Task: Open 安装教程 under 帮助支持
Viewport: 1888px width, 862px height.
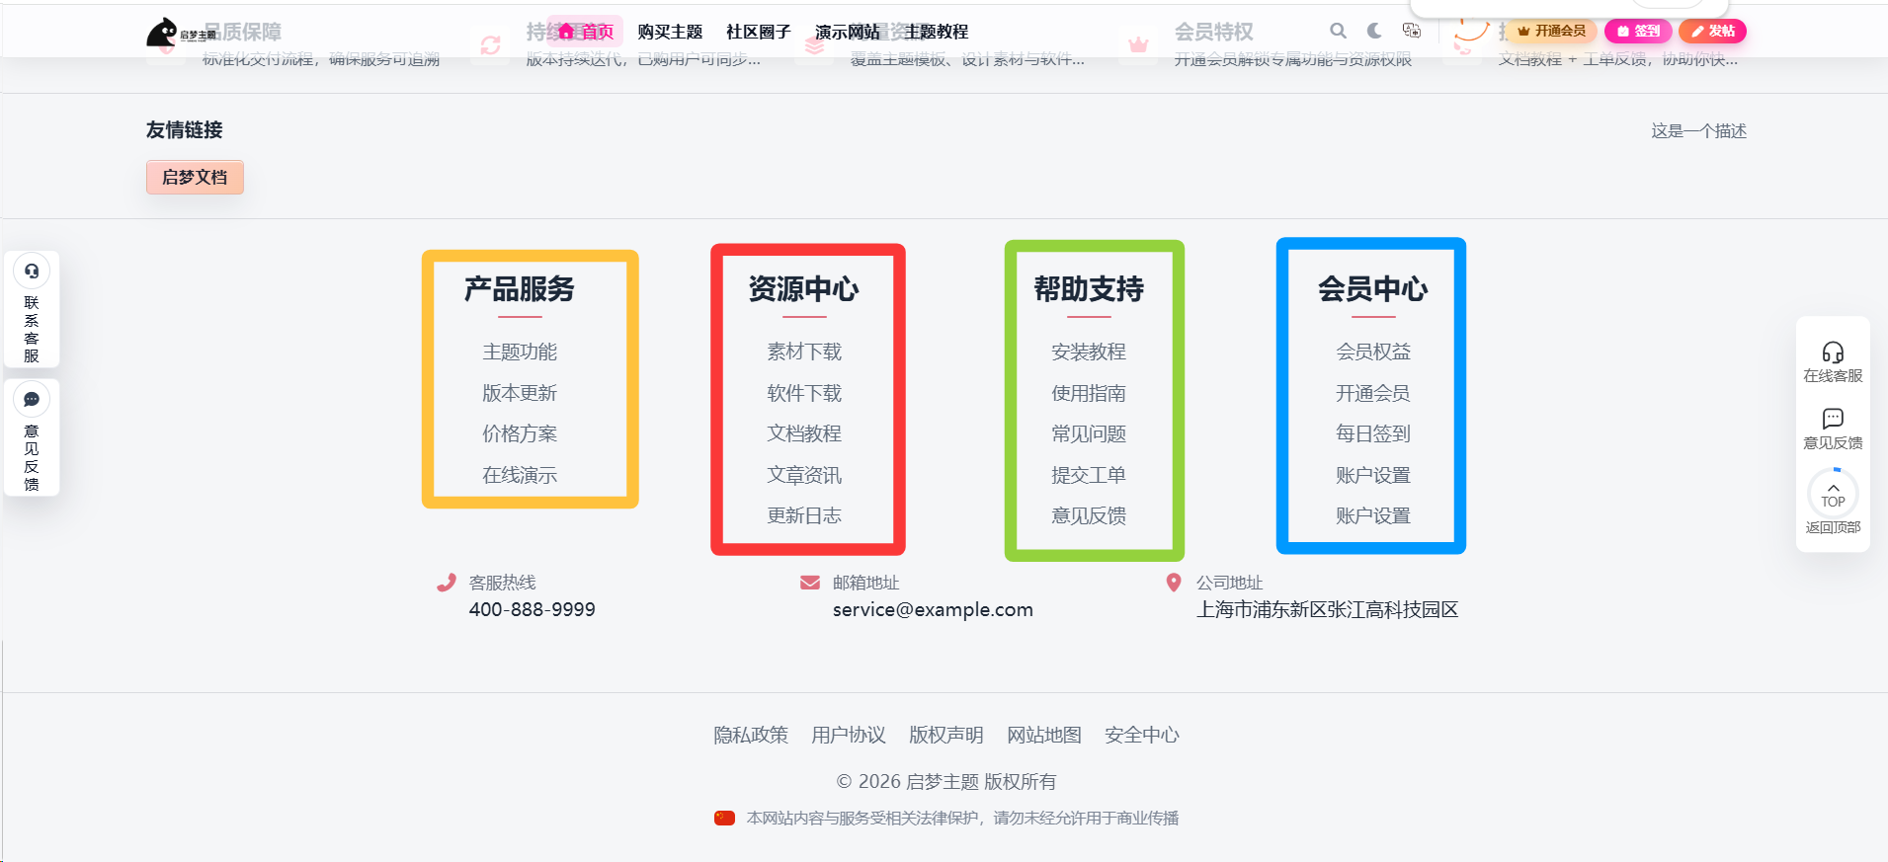Action: [1089, 352]
